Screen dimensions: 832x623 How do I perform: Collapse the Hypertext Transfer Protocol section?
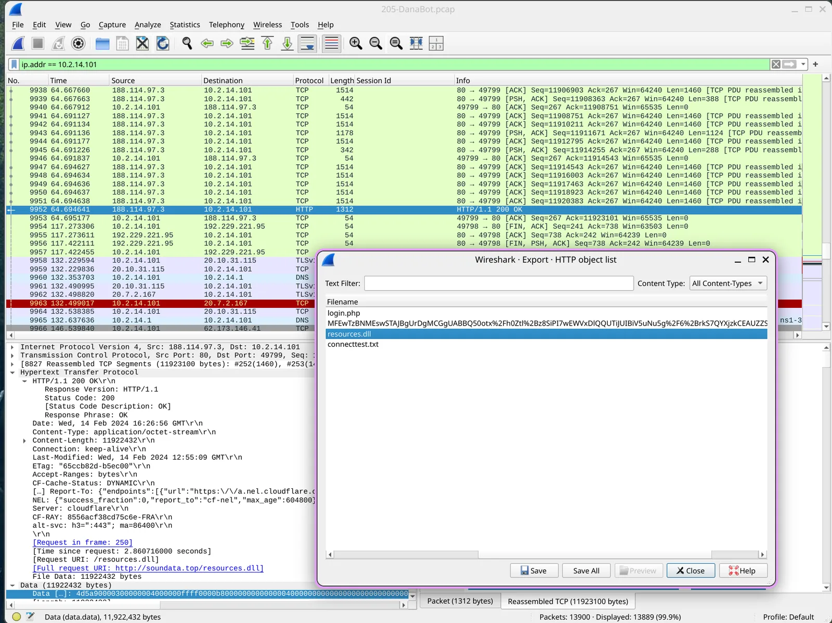pos(12,373)
